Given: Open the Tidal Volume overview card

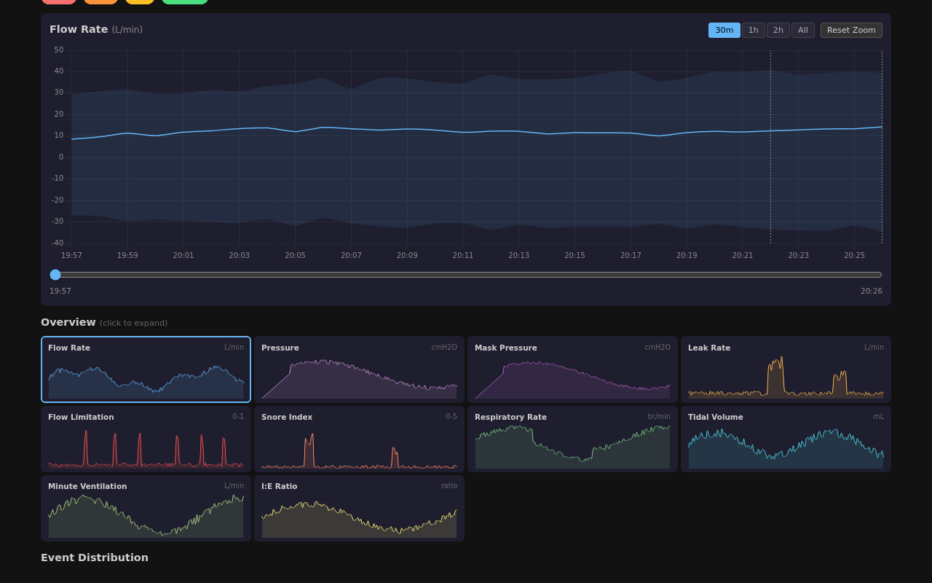Looking at the screenshot, I should click(x=786, y=439).
